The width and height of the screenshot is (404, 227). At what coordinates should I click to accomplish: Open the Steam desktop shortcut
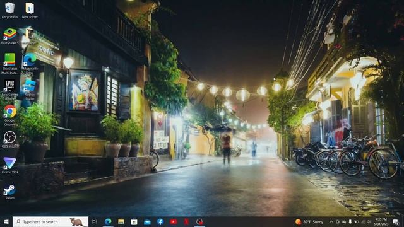pos(10,192)
